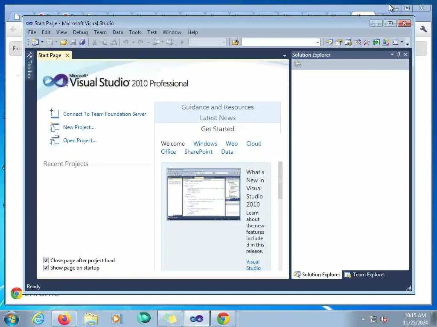Open the Debug menu
The image size is (437, 327).
[x=80, y=32]
